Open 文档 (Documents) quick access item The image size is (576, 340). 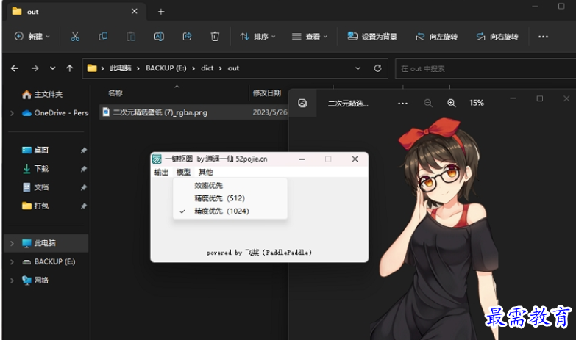pyautogui.click(x=35, y=187)
